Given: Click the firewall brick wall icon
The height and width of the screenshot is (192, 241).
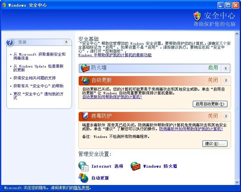Looking at the screenshot, I should click(x=85, y=68).
